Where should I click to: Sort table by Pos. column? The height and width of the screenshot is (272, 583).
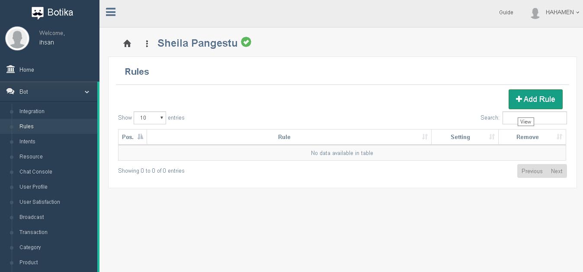[x=132, y=137]
